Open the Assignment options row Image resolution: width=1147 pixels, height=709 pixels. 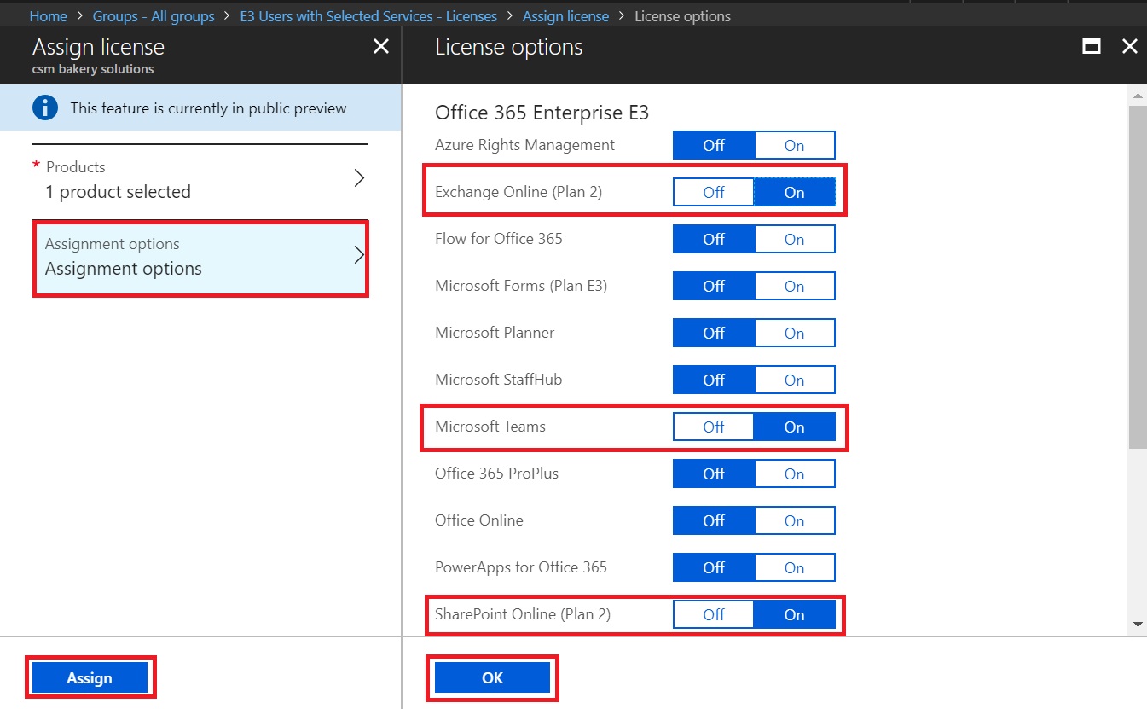(x=200, y=259)
